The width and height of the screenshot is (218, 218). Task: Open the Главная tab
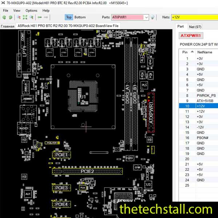pyautogui.click(x=7, y=26)
